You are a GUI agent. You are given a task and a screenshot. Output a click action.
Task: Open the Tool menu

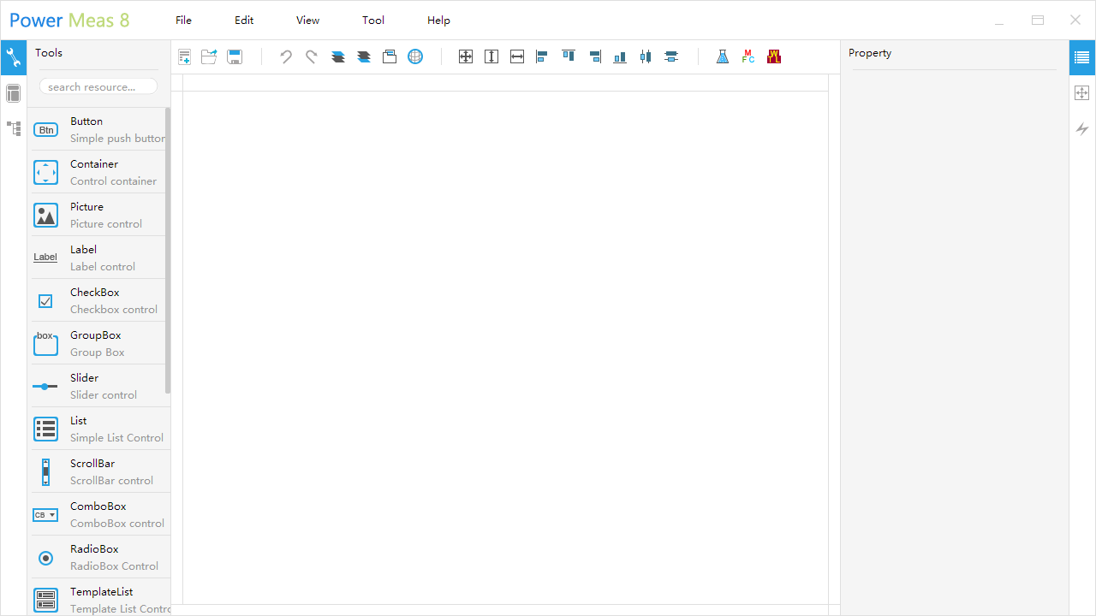[x=373, y=20]
